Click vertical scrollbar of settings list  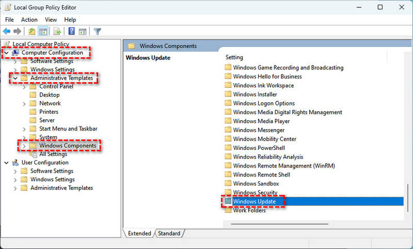(x=407, y=198)
